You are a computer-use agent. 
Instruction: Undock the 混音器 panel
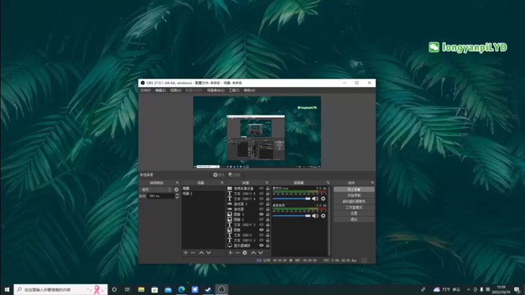(x=328, y=183)
